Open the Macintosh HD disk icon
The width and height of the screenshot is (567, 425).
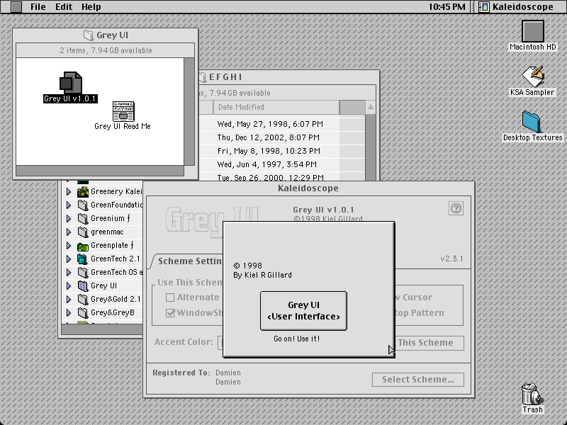pyautogui.click(x=533, y=31)
